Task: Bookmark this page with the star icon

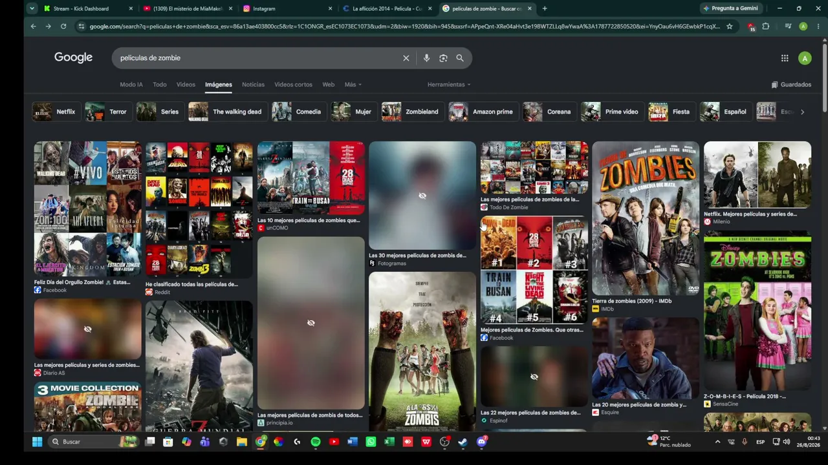Action: click(x=730, y=26)
